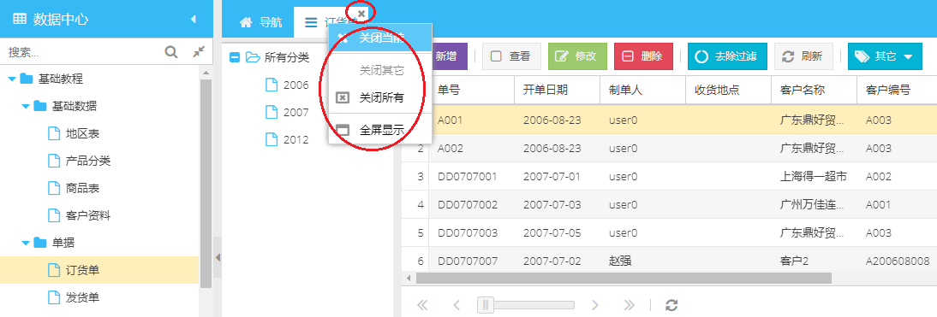Click the red 删除 button
Screen dimensions: 937x317
643,56
